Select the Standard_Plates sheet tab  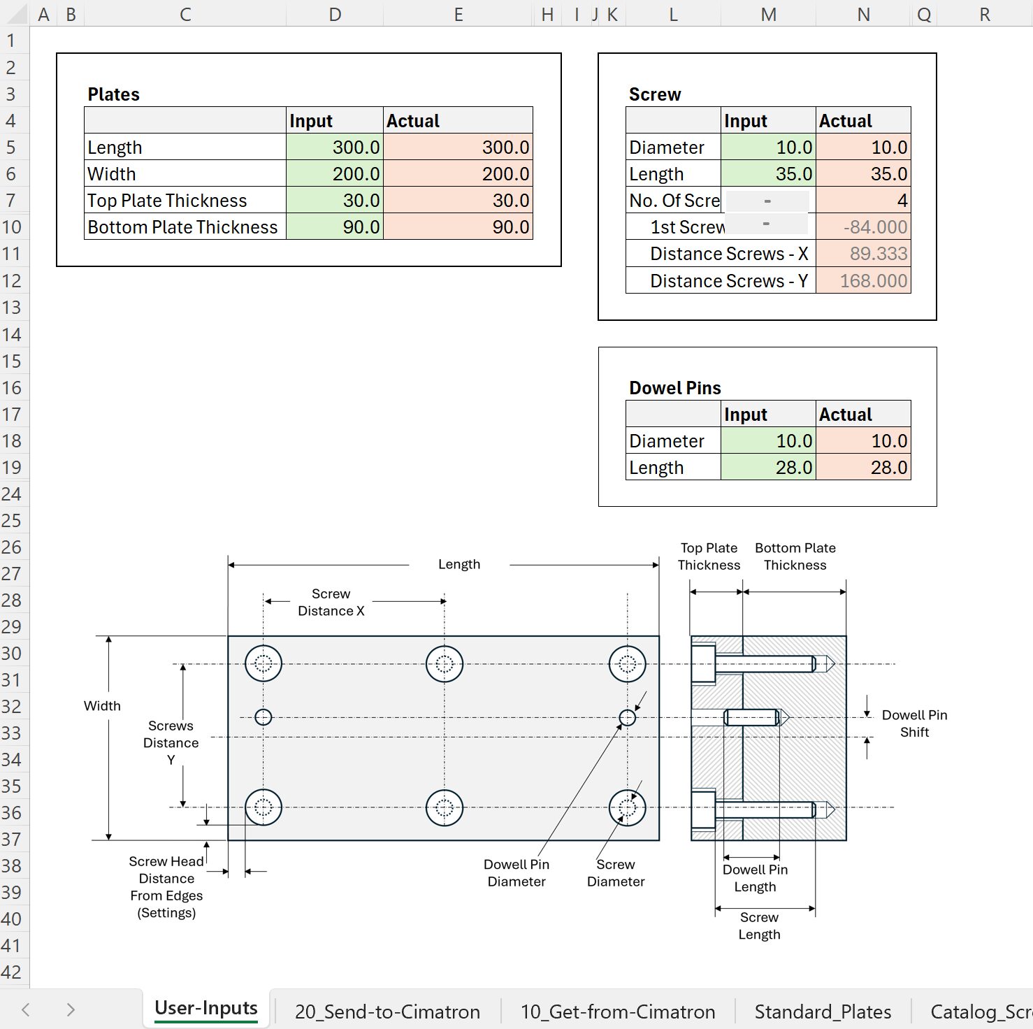coord(822,1011)
